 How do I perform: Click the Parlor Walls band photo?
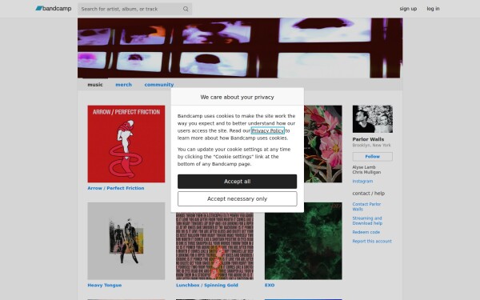tap(372, 119)
